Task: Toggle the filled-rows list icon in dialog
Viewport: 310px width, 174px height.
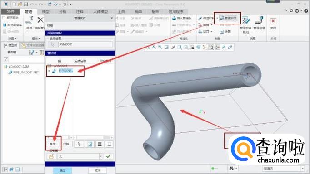Action: pos(100,144)
